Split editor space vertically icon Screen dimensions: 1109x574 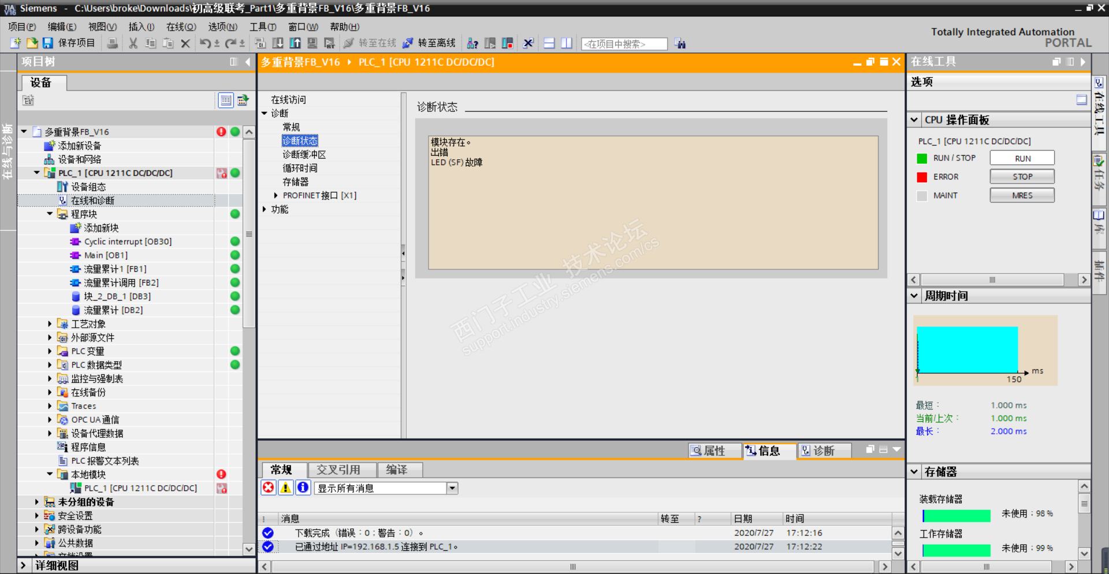567,43
